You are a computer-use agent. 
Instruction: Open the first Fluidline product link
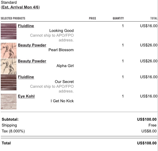(x=26, y=26)
